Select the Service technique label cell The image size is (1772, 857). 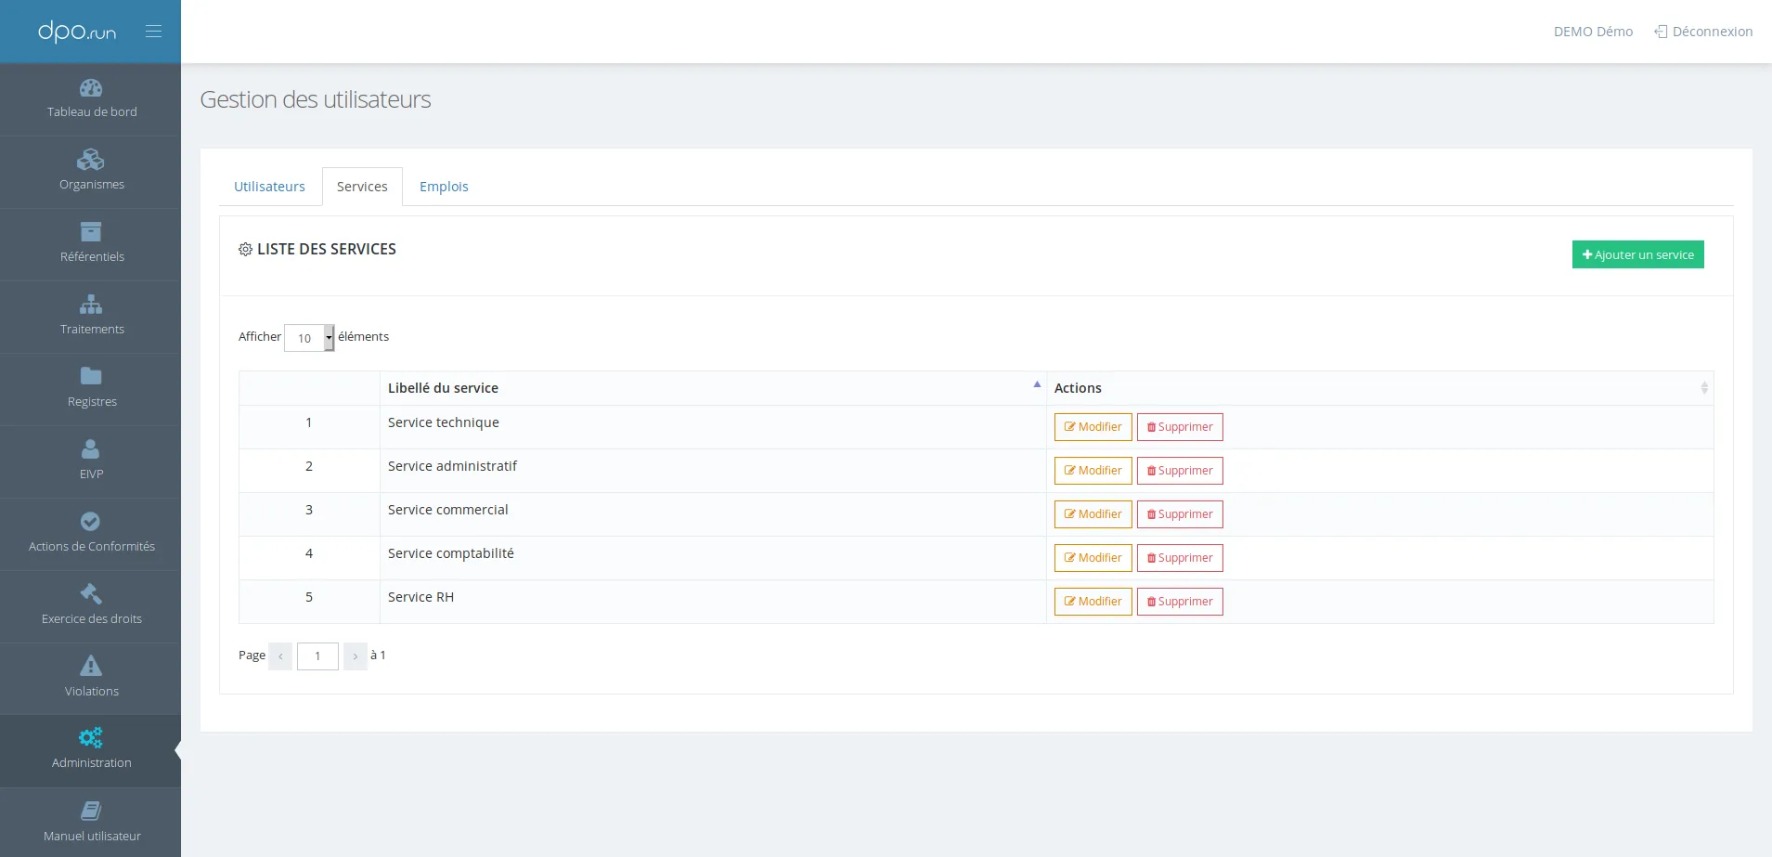pos(713,427)
